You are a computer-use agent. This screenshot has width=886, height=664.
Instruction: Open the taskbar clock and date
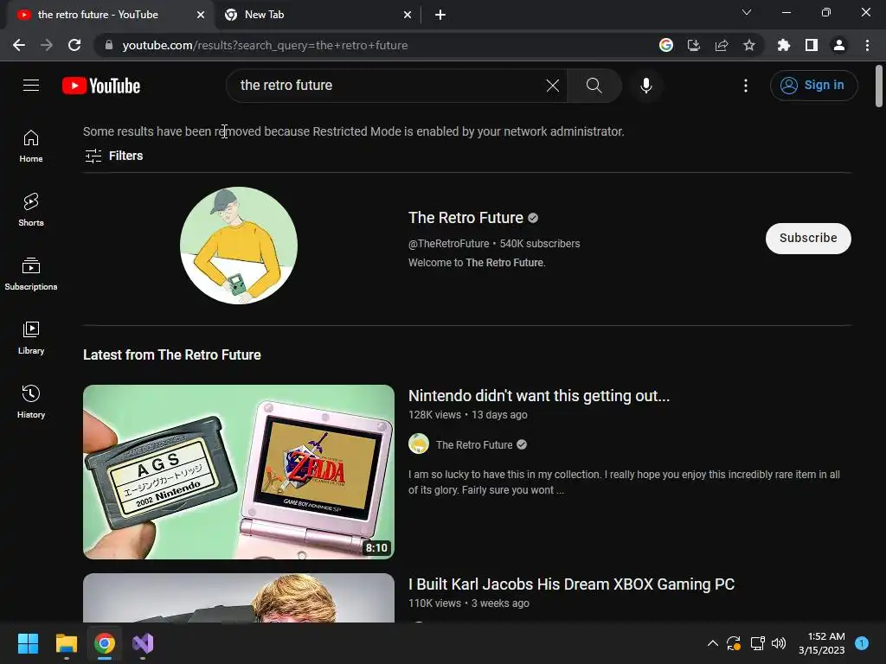coord(822,643)
